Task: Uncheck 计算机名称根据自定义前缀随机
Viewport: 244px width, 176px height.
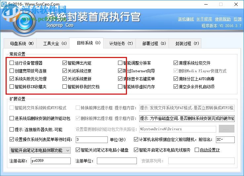Action: [136, 139]
